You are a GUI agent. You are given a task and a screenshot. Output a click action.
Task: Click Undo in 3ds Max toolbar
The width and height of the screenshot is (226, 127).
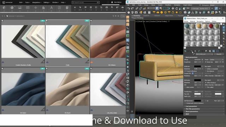click(129, 8)
